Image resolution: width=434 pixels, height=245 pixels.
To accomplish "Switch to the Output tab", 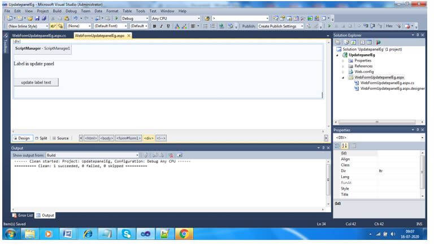I will [x=45, y=215].
